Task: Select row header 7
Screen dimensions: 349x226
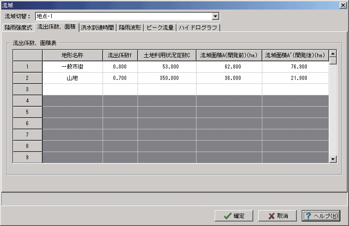Action: [x=28, y=135]
